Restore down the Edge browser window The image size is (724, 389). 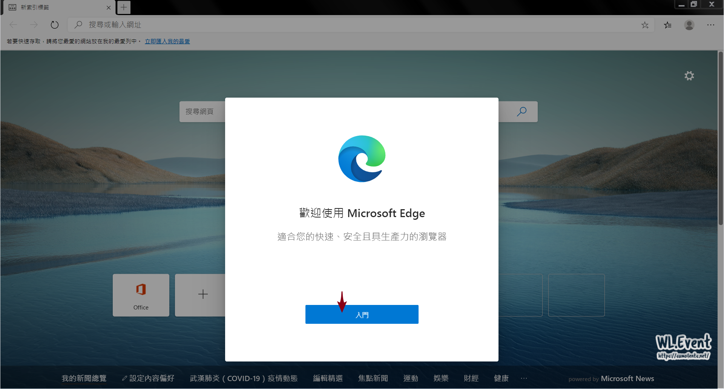pyautogui.click(x=694, y=5)
